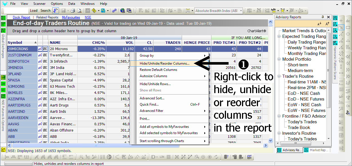This screenshot has width=352, height=166.
Task: Switch to the Market Reports tab
Action: (317, 150)
